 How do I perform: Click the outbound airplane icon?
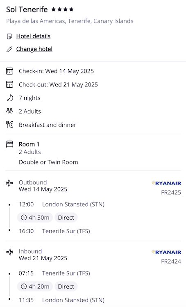[9, 183]
